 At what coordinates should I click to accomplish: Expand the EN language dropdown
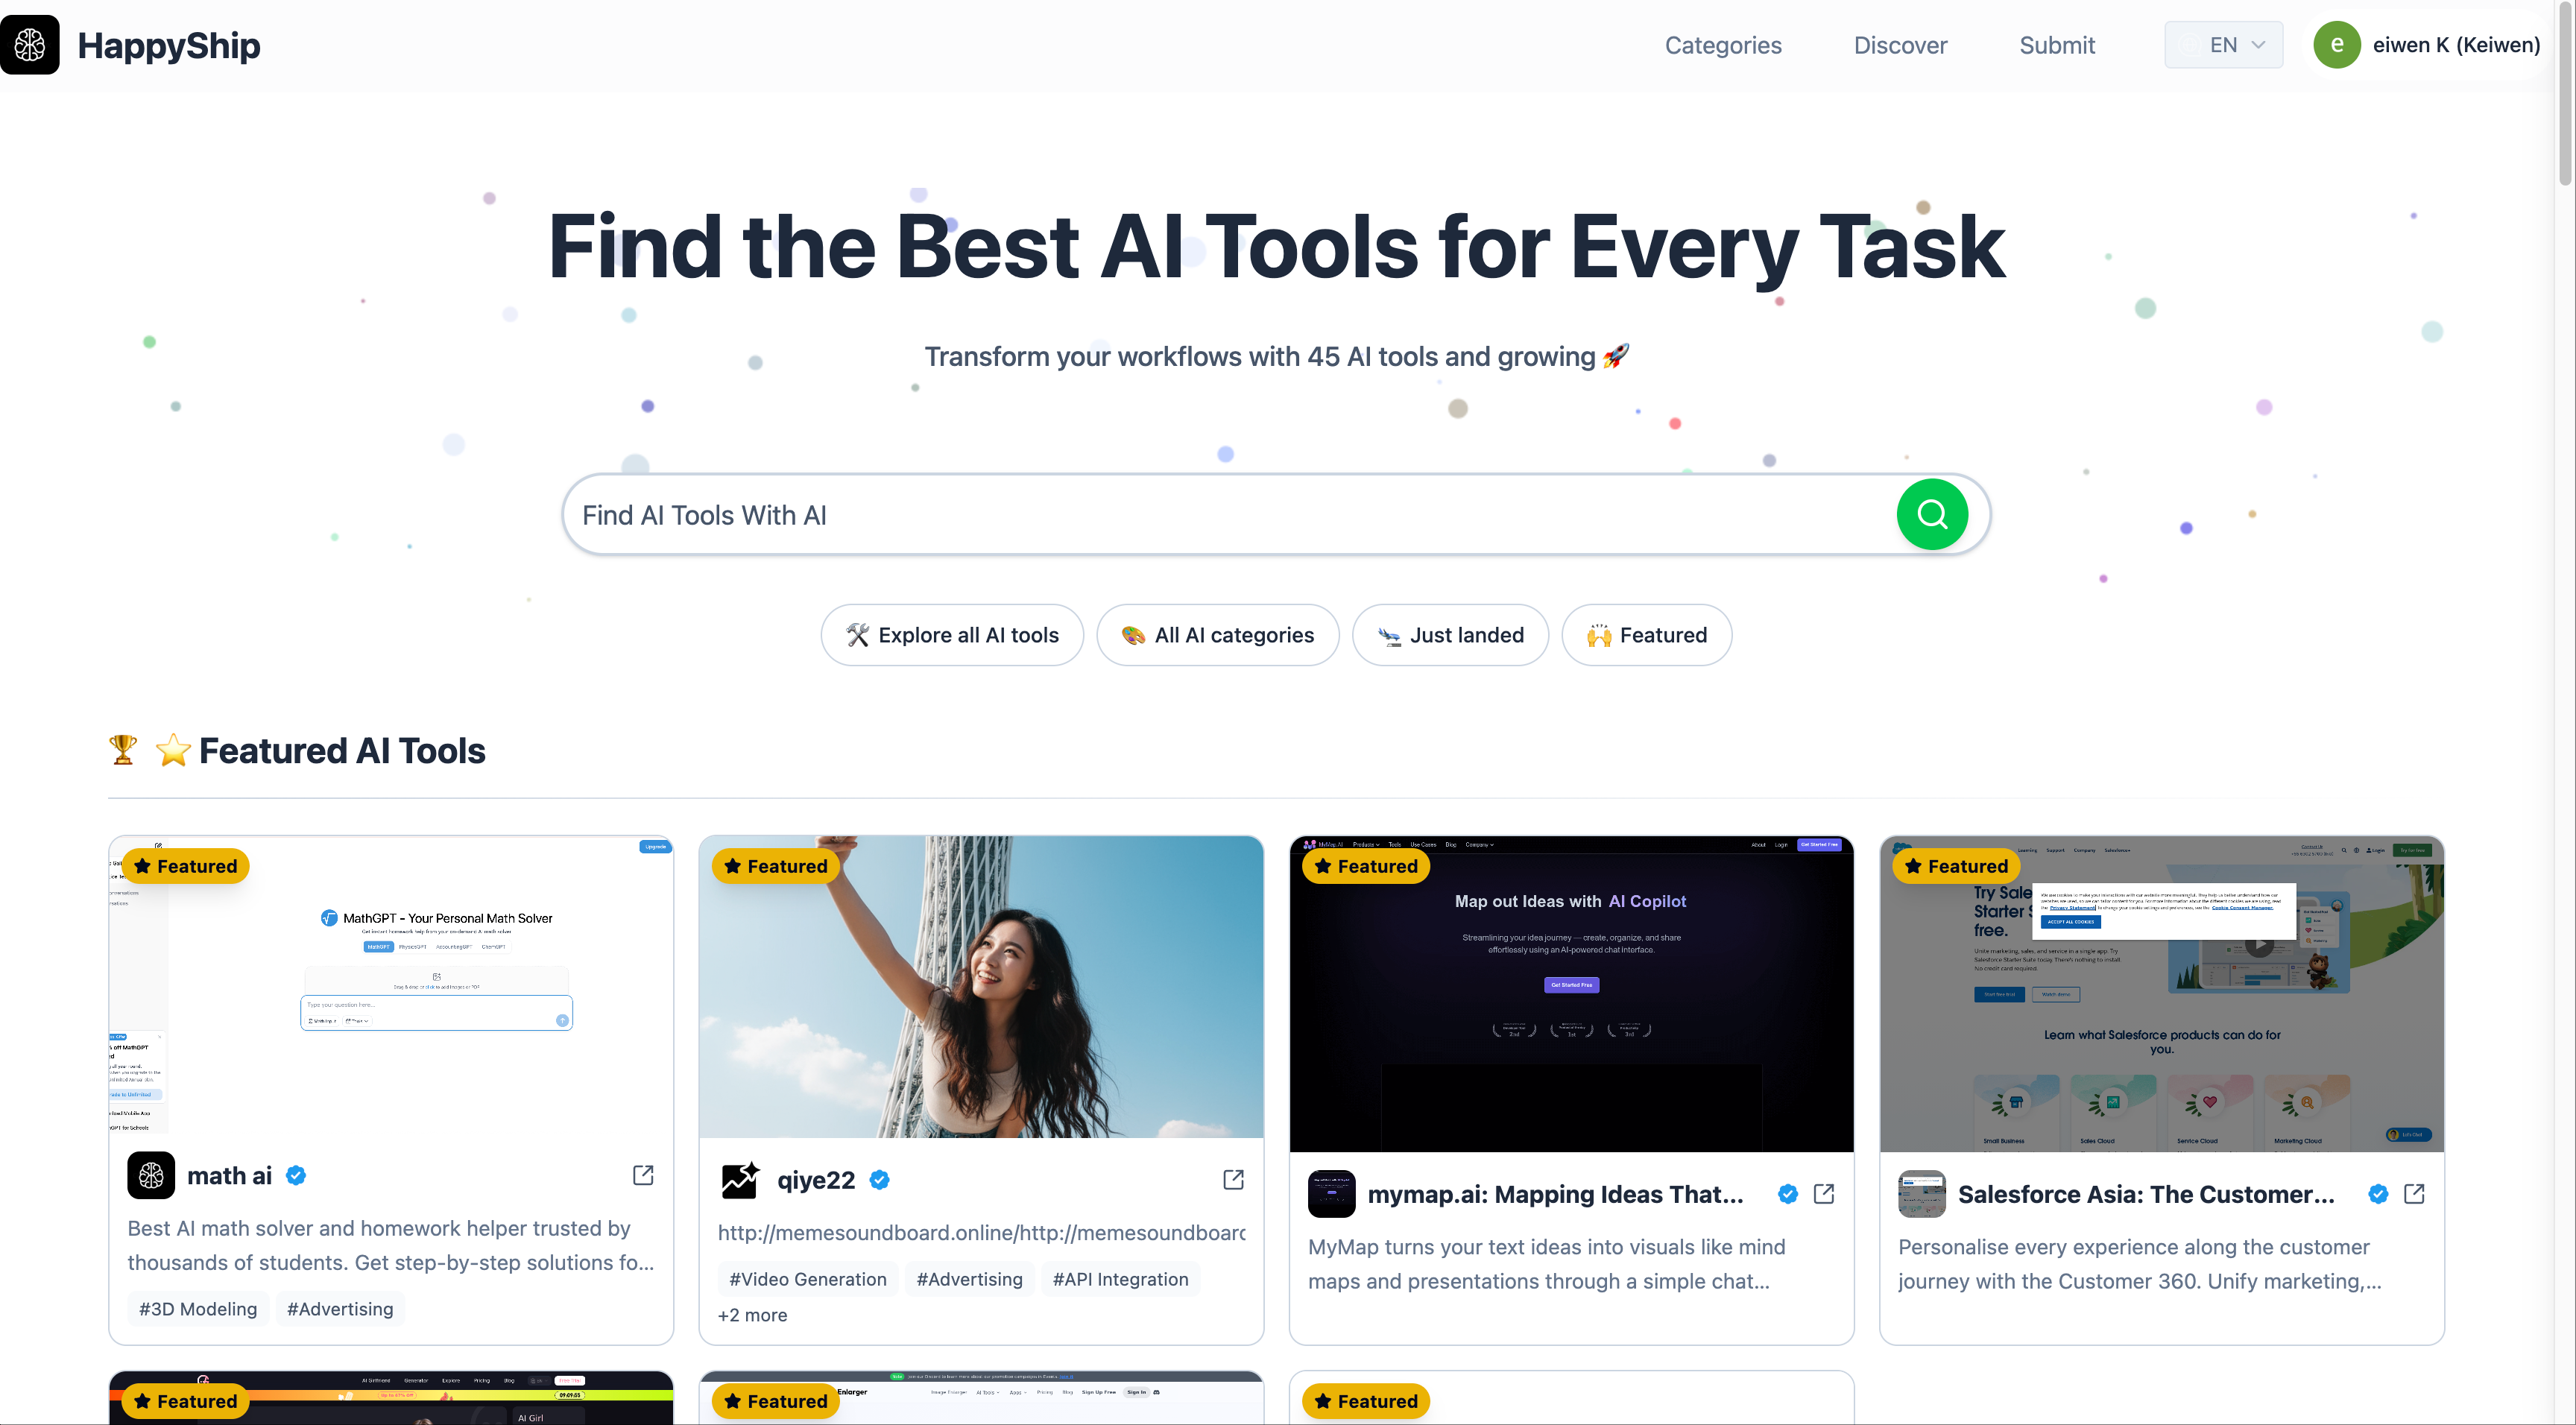coord(2222,45)
